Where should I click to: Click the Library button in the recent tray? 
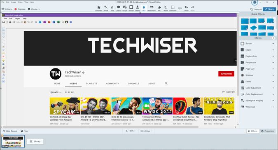[35, 141]
